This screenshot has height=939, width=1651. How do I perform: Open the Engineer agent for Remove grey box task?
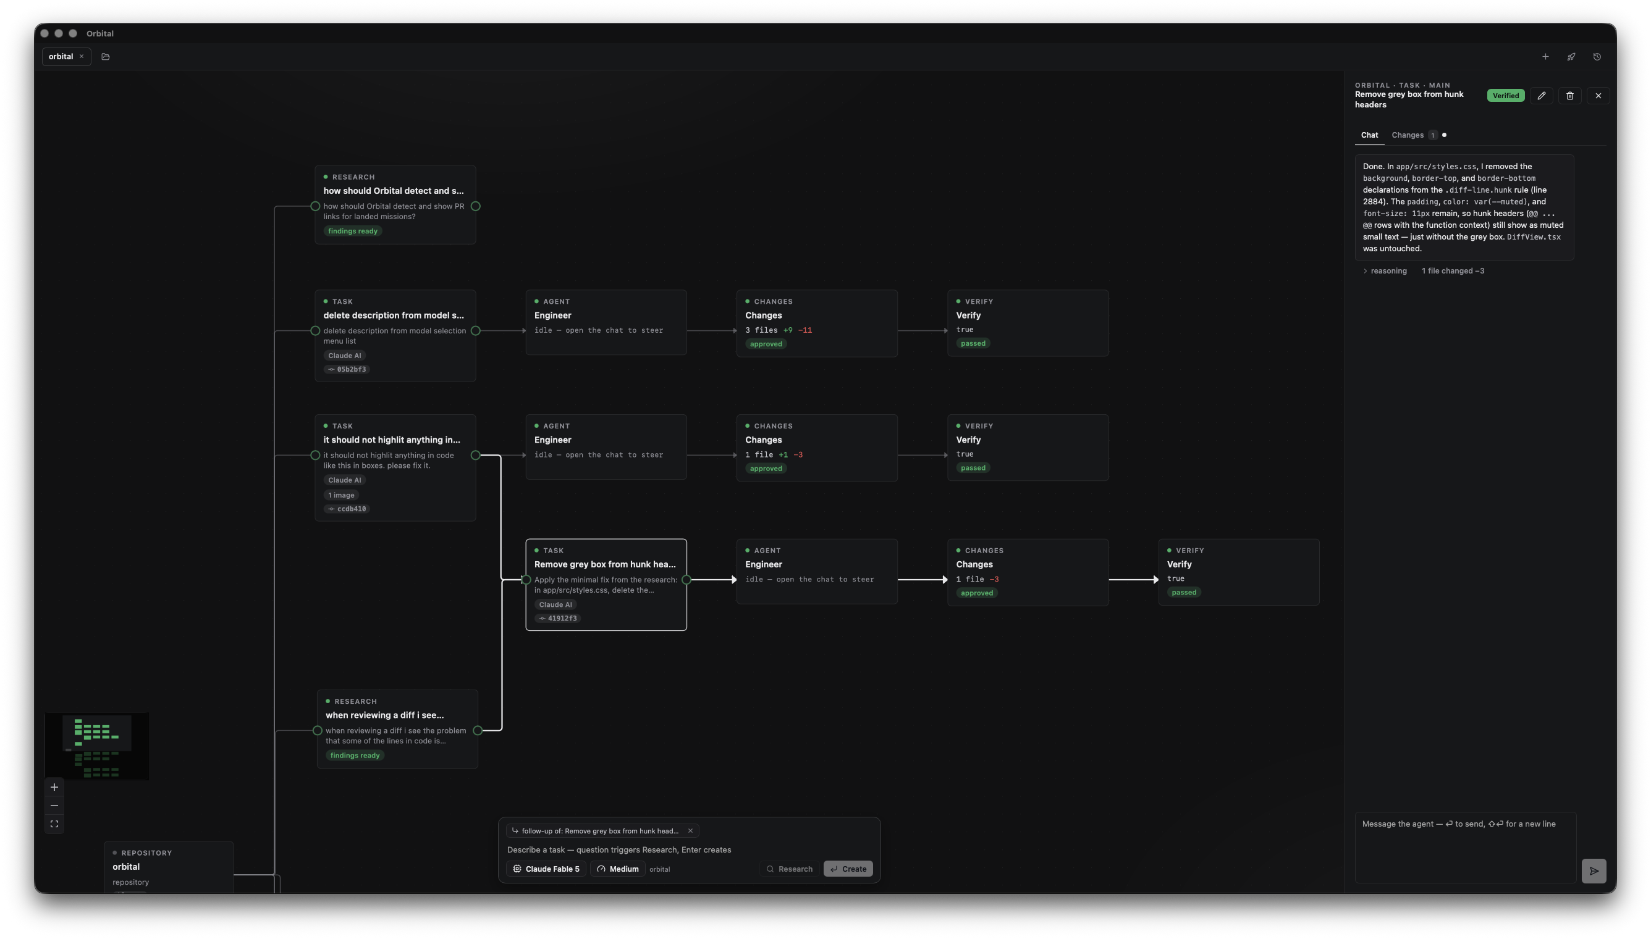tap(816, 572)
